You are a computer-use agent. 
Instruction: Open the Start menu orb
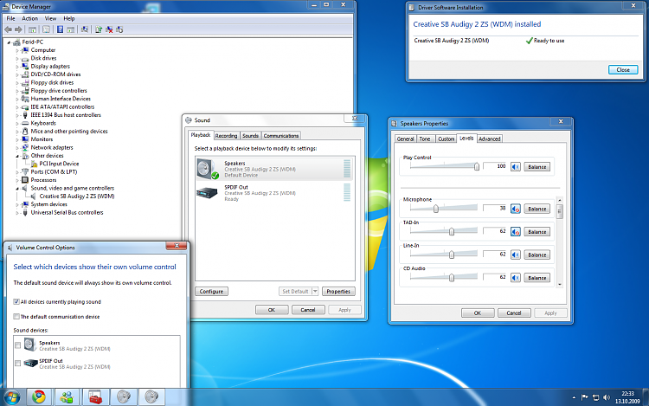pyautogui.click(x=11, y=397)
